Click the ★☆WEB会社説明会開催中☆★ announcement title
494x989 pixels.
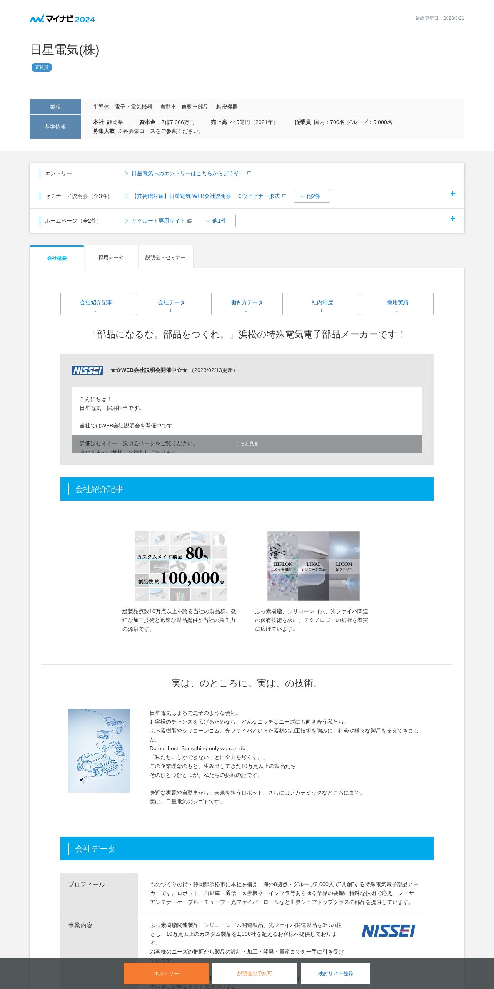(149, 370)
